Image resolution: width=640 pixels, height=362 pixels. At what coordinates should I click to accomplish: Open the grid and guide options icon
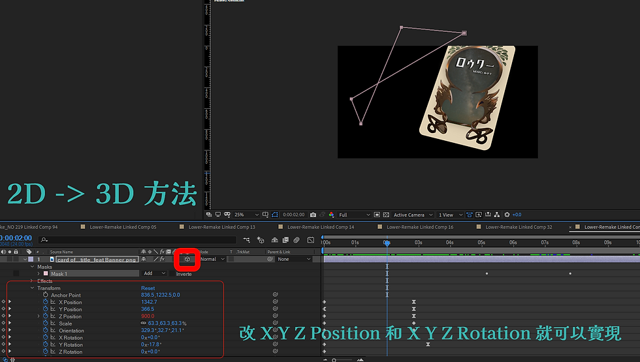click(265, 215)
